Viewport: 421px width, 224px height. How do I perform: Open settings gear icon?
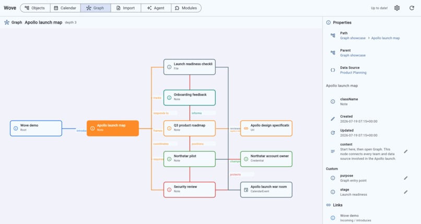click(397, 8)
